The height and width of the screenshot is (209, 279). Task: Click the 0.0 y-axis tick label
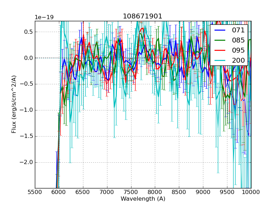pyautogui.click(x=28, y=58)
